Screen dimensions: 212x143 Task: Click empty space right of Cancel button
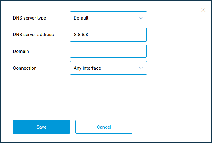tap(165, 127)
